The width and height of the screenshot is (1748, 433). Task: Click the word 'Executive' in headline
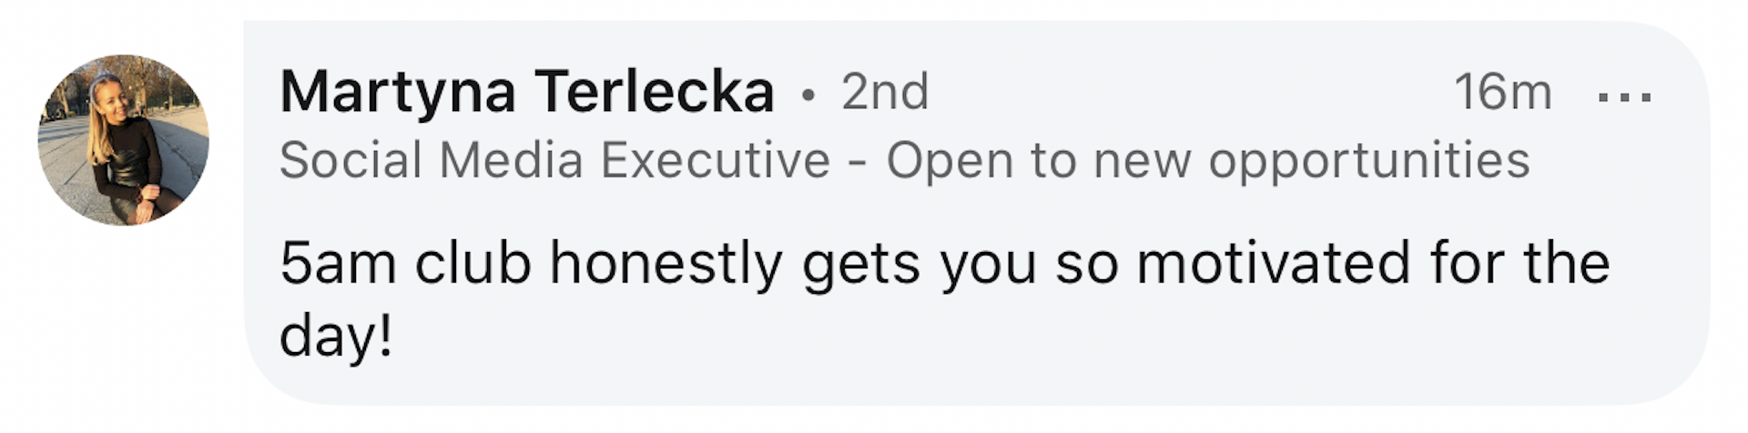pyautogui.click(x=715, y=161)
